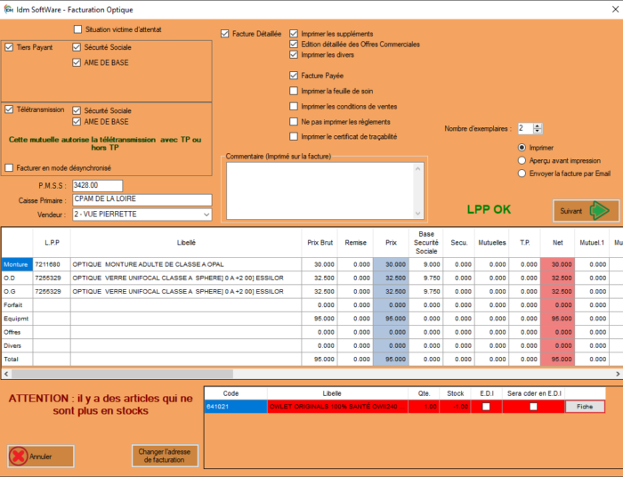
Task: Click the red cross Annuler icon
Action: coord(19,457)
